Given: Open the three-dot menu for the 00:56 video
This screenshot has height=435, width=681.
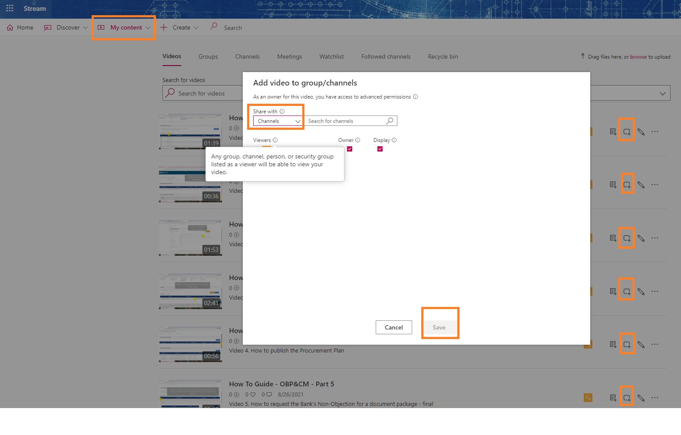Looking at the screenshot, I should click(x=655, y=344).
